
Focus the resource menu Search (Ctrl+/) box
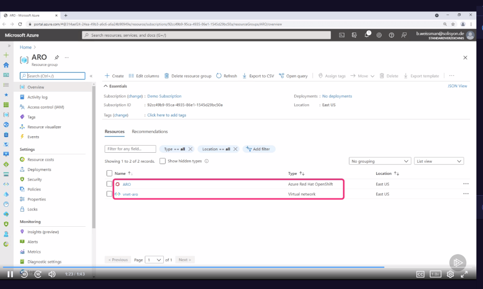click(52, 76)
